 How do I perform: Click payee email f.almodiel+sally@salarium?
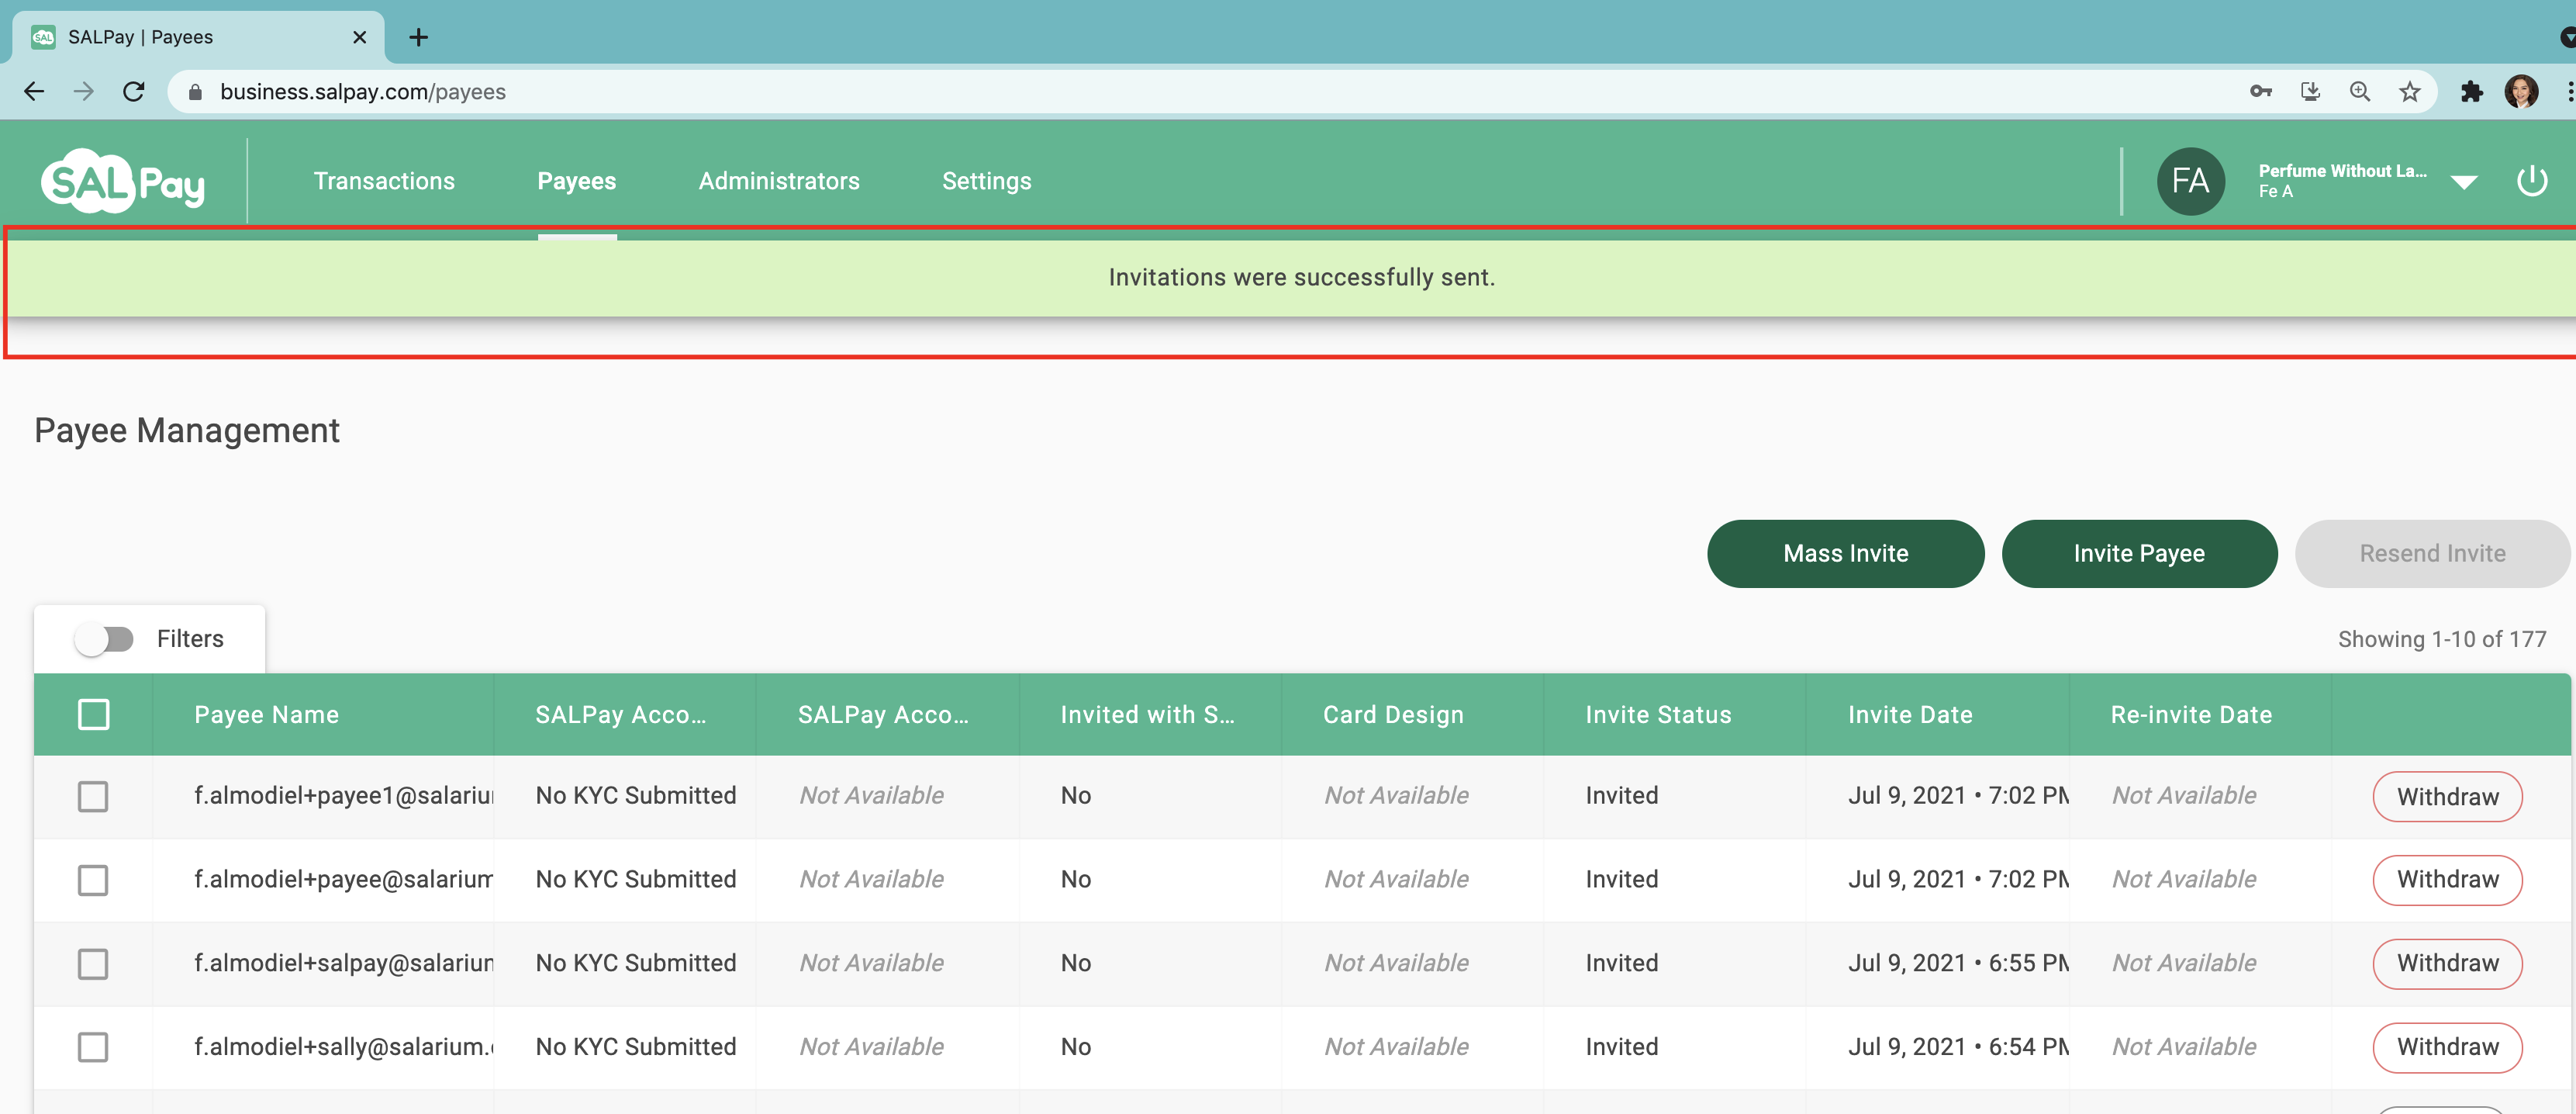pyautogui.click(x=344, y=1047)
